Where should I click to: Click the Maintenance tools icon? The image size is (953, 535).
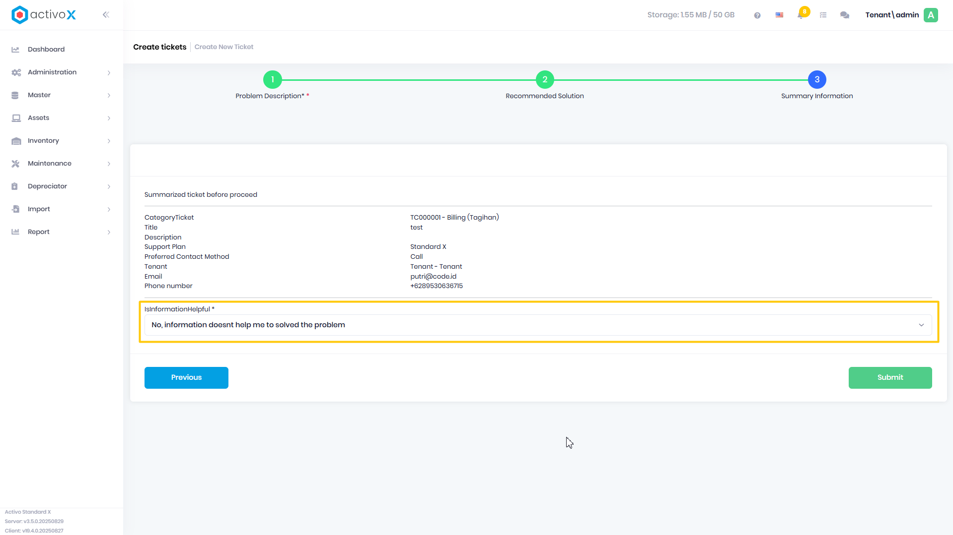(15, 164)
